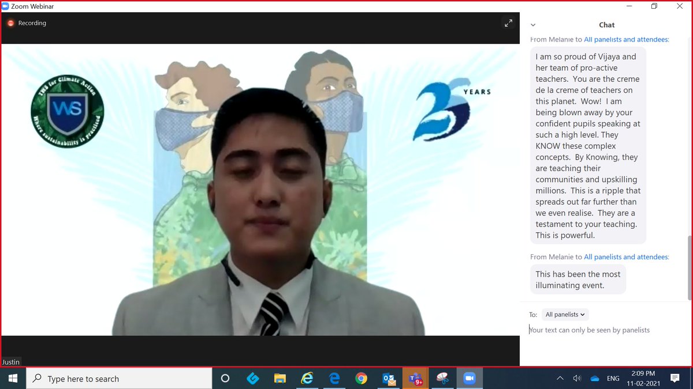Viewport: 693px width, 389px height.
Task: Open File Explorer from the taskbar
Action: click(x=280, y=378)
